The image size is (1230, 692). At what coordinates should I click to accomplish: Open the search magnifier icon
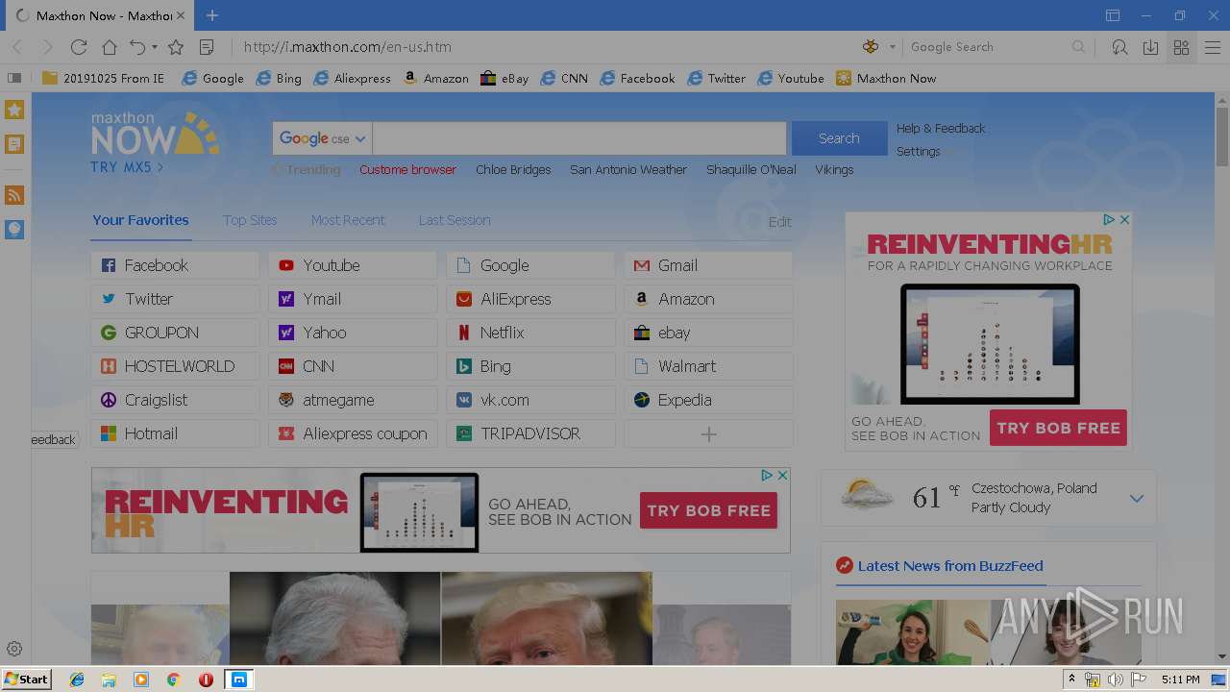coord(1078,47)
